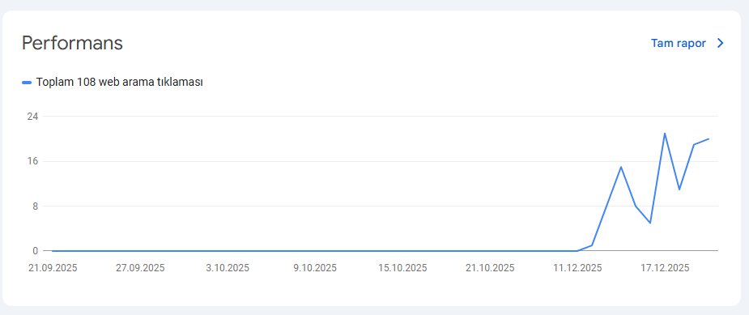This screenshot has height=315, width=749.
Task: Click the 21.10.2025 date label
Action: [x=490, y=268]
